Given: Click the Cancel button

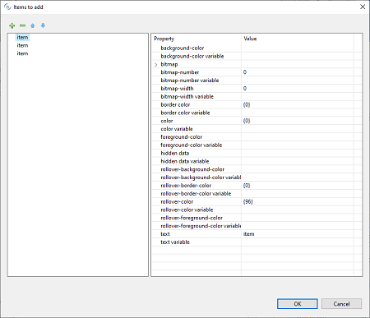Looking at the screenshot, I should (341, 304).
